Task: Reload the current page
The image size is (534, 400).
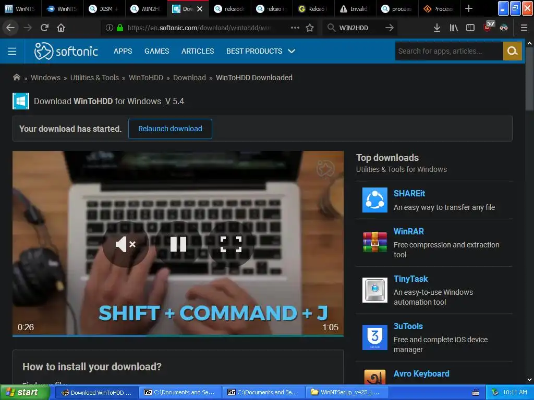Action: 44,28
